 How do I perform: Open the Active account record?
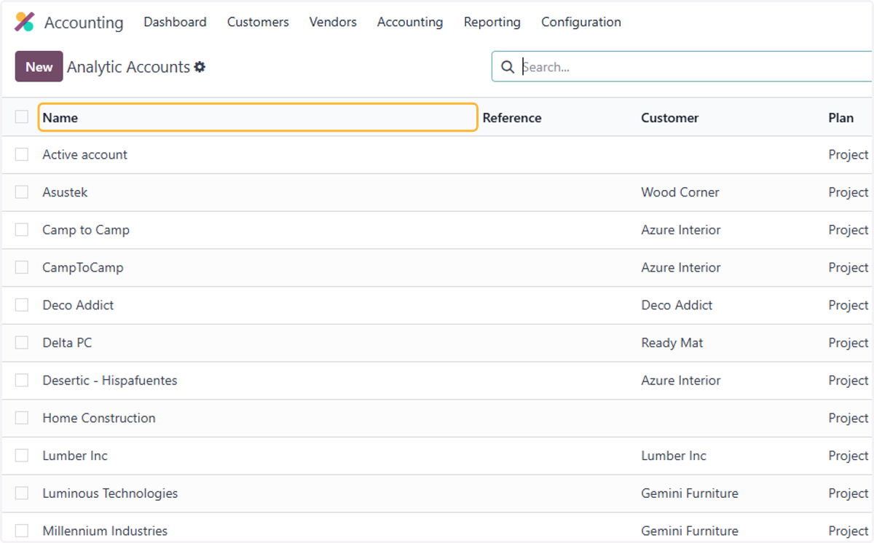point(84,154)
